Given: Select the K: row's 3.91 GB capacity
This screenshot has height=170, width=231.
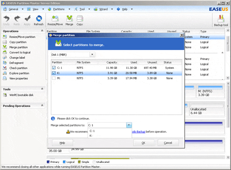Looking at the screenshot, I should [112, 73].
